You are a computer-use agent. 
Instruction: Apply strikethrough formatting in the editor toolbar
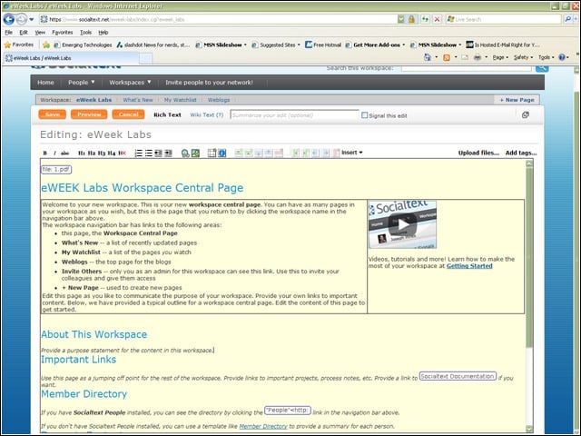64,154
